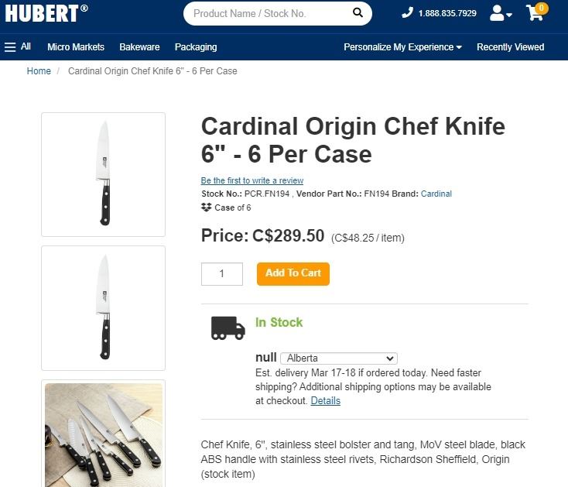The width and height of the screenshot is (568, 487).
Task: Click the shipping Details link
Action: coord(325,401)
